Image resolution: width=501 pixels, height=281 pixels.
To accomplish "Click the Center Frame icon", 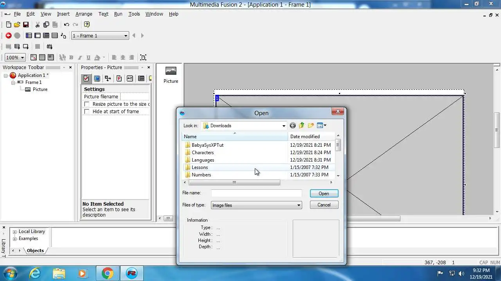I will click(143, 57).
